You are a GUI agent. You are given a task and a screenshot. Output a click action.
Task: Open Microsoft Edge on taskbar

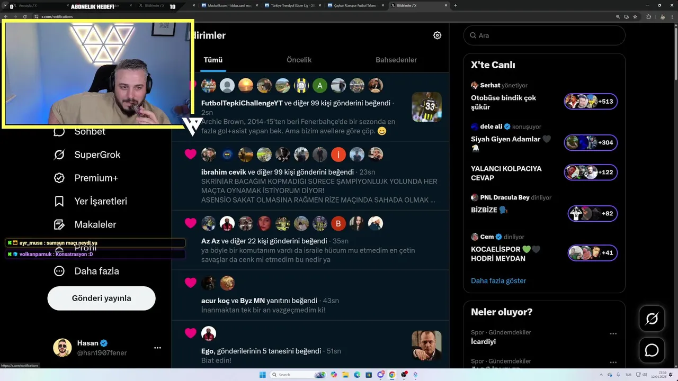tap(357, 375)
